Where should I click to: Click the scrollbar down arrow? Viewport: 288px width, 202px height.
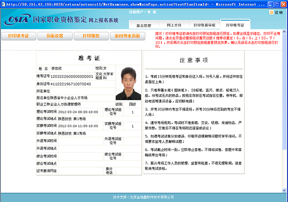(284, 191)
